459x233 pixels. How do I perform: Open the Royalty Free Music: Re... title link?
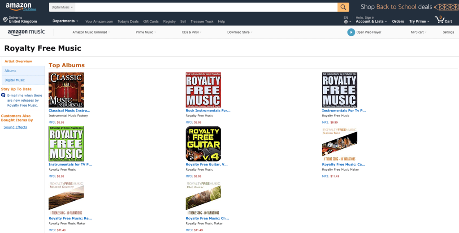click(70, 218)
